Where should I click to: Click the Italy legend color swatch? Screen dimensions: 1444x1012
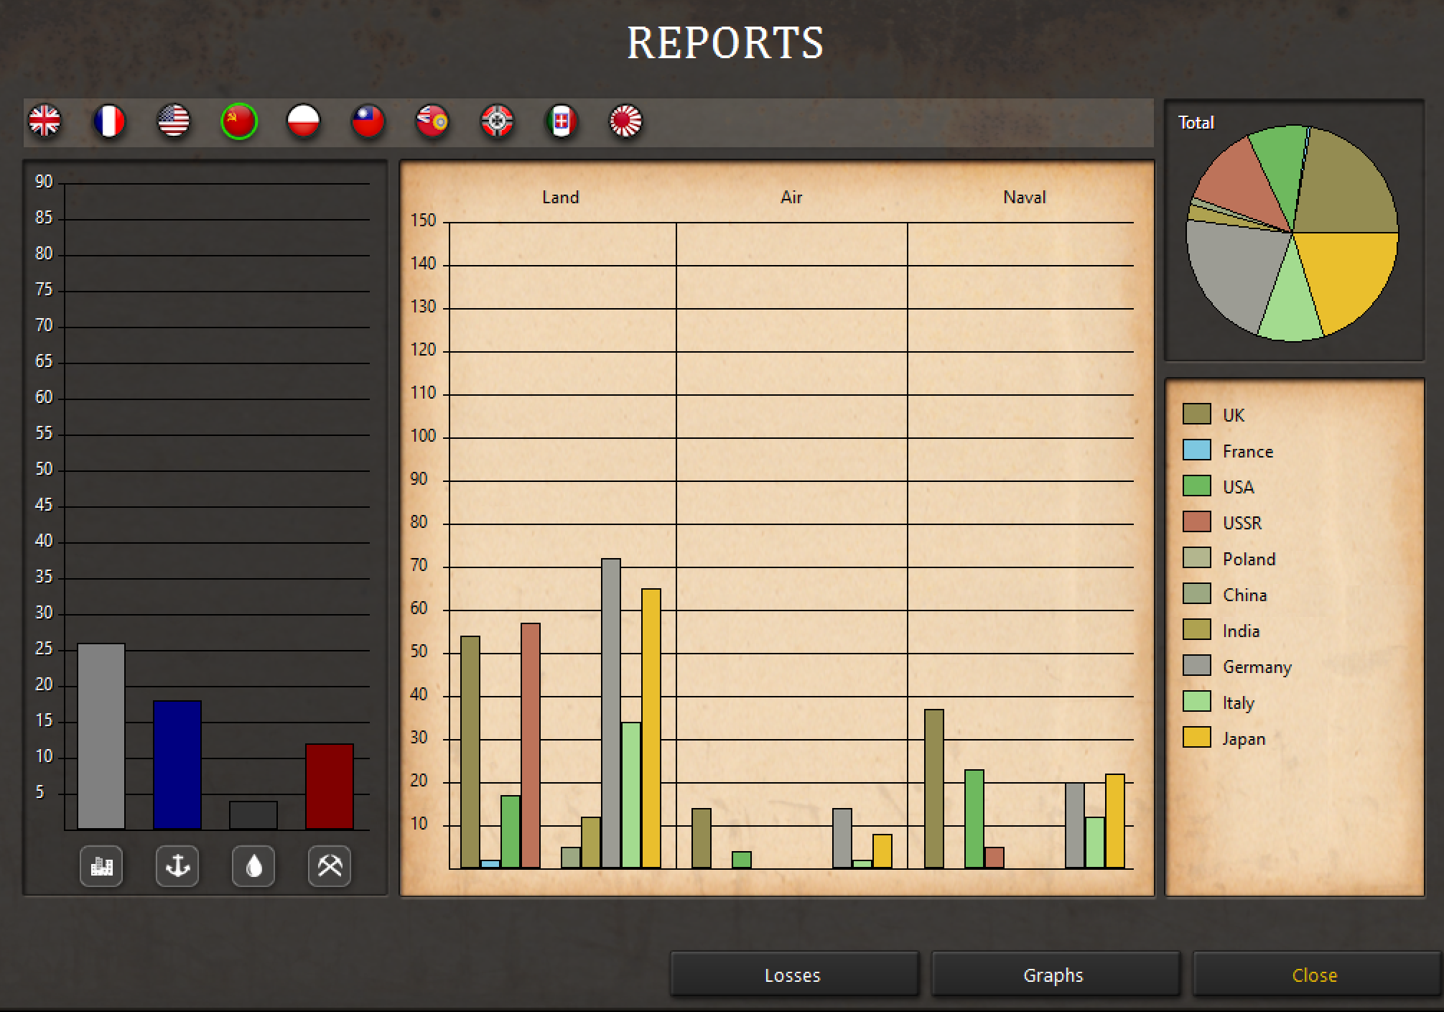1196,702
